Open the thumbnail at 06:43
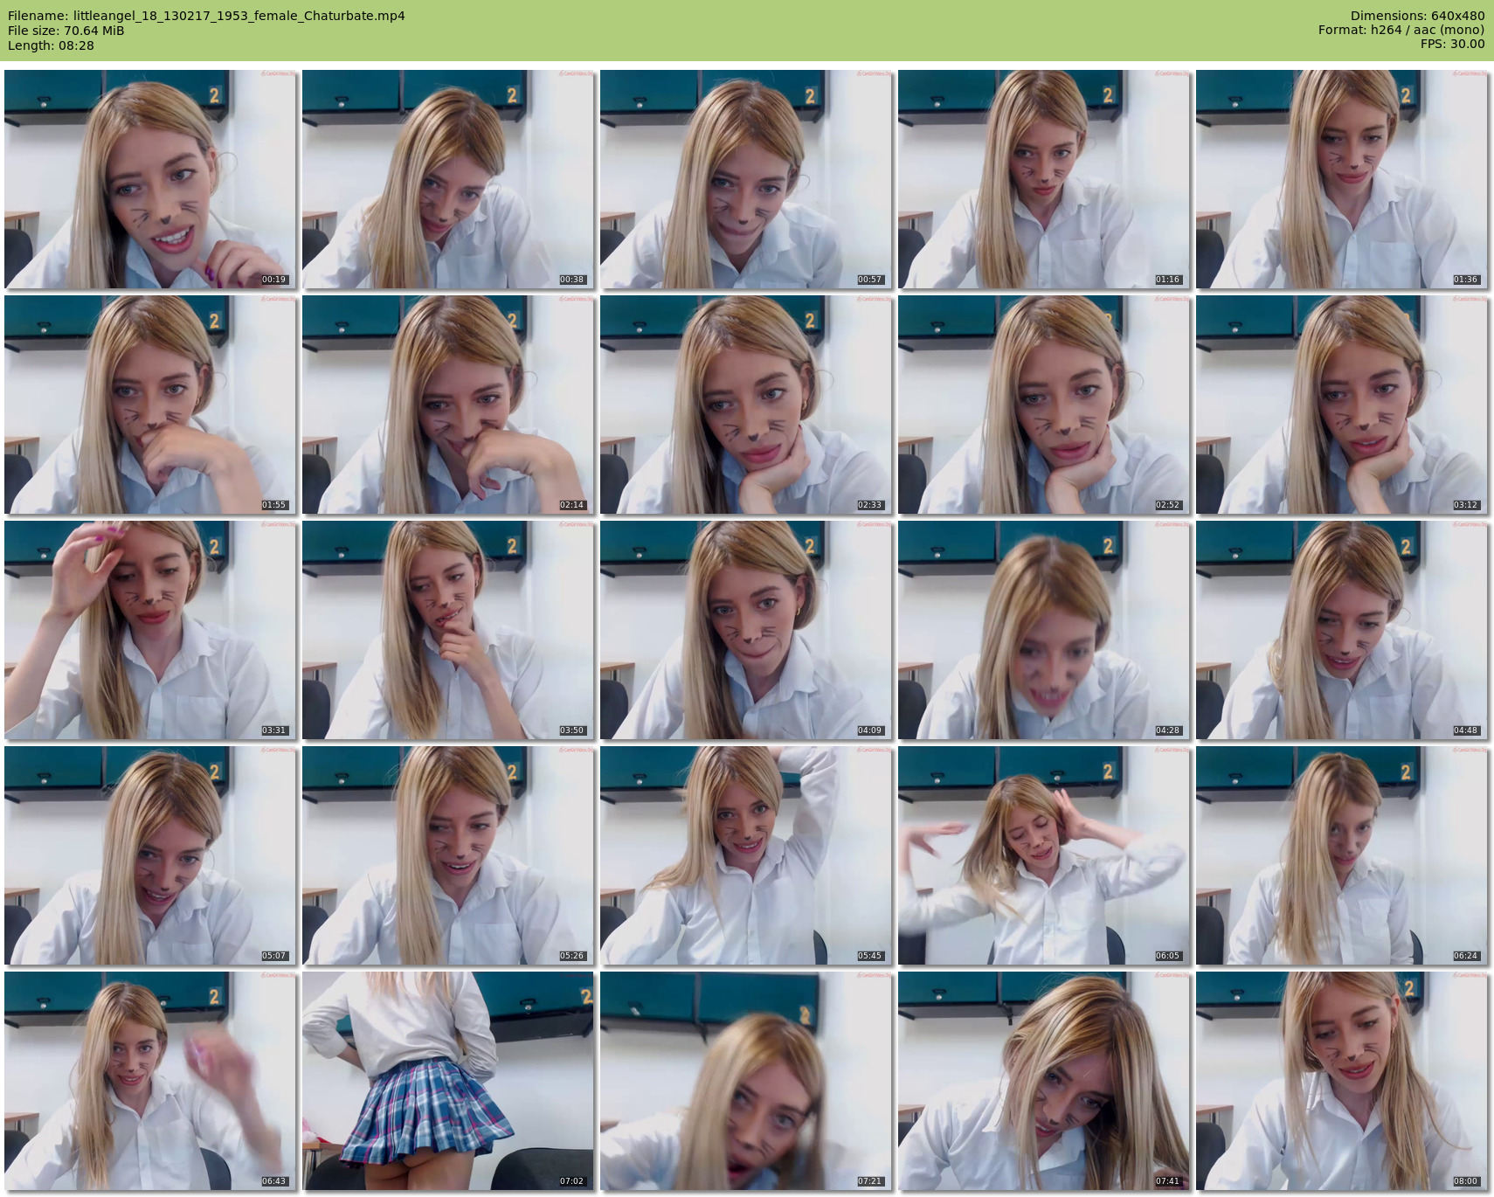This screenshot has height=1197, width=1494. click(x=149, y=1081)
